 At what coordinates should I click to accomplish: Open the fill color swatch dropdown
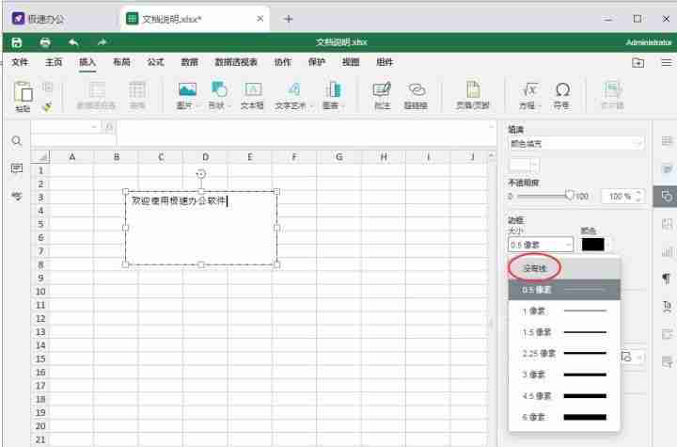click(524, 165)
